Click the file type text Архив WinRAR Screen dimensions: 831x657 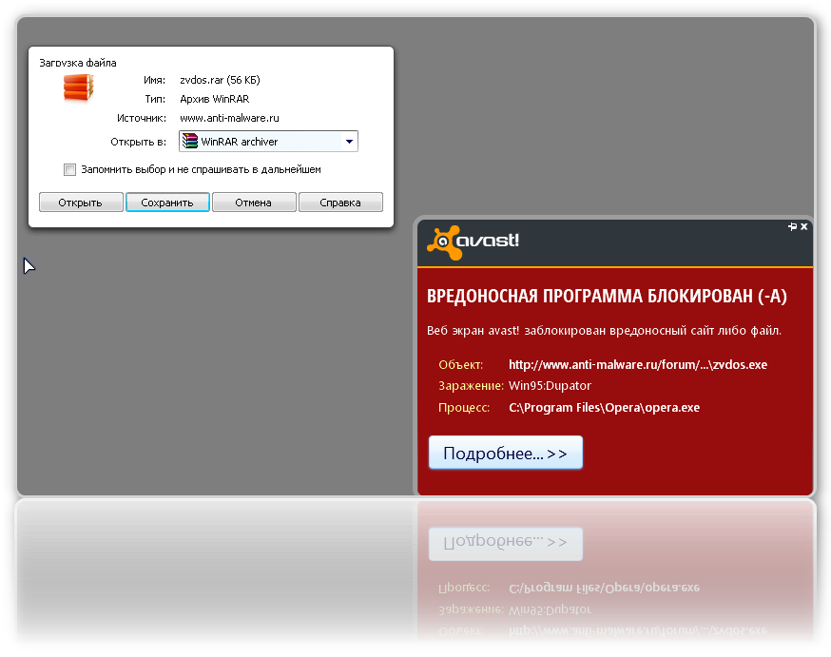(215, 99)
